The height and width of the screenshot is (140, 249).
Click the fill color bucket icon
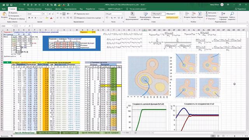tap(47, 18)
